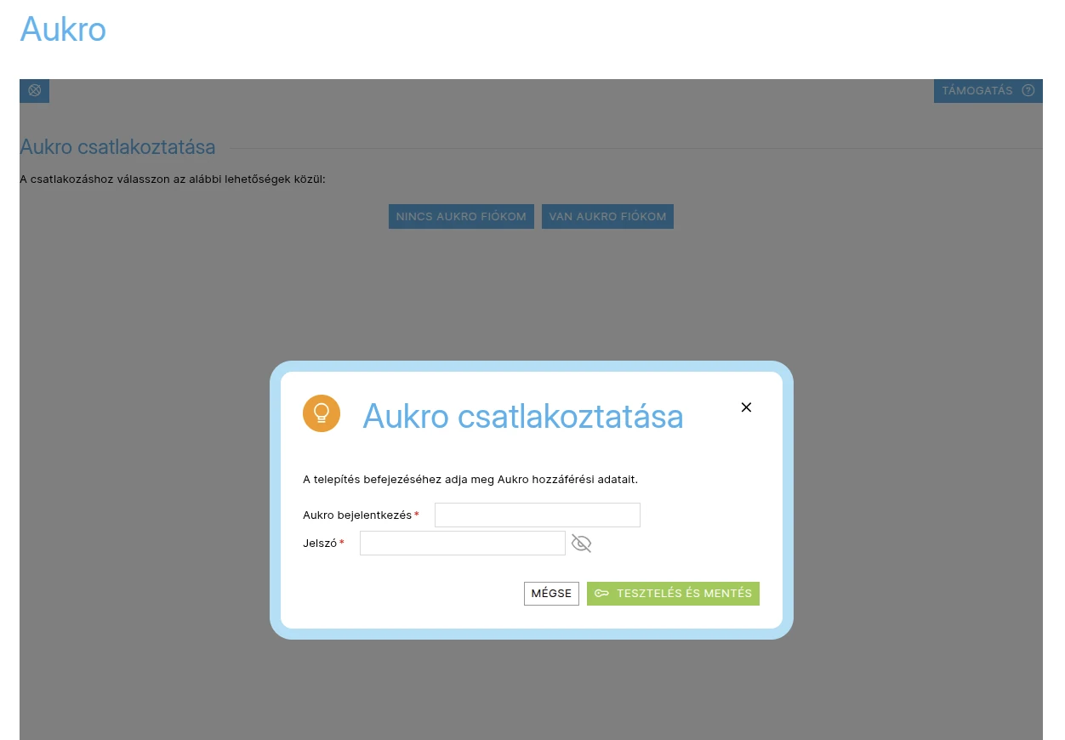Choose the Nincs Aukro fiókom button
Screen dimensions: 1065x740
coord(461,216)
